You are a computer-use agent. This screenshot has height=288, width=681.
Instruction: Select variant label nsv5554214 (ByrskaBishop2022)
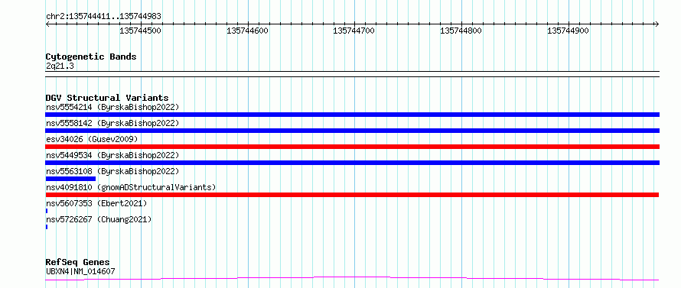[112, 107]
